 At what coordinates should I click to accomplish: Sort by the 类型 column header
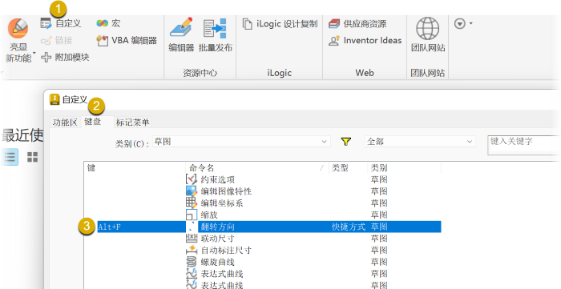pyautogui.click(x=348, y=167)
